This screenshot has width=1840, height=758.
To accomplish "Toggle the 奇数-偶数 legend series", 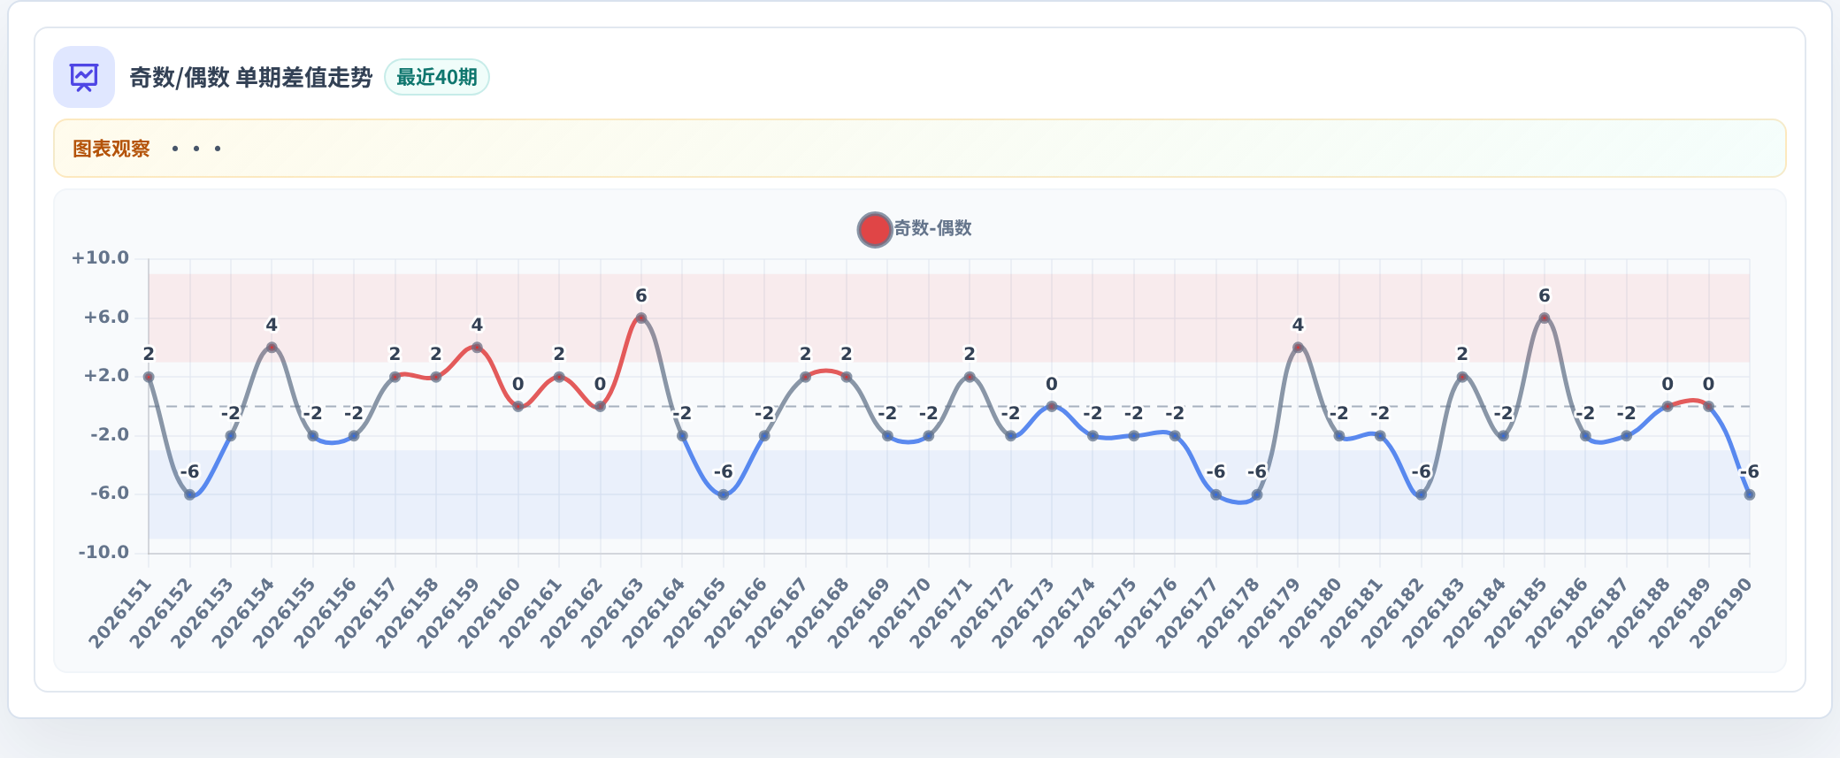I will click(x=915, y=229).
